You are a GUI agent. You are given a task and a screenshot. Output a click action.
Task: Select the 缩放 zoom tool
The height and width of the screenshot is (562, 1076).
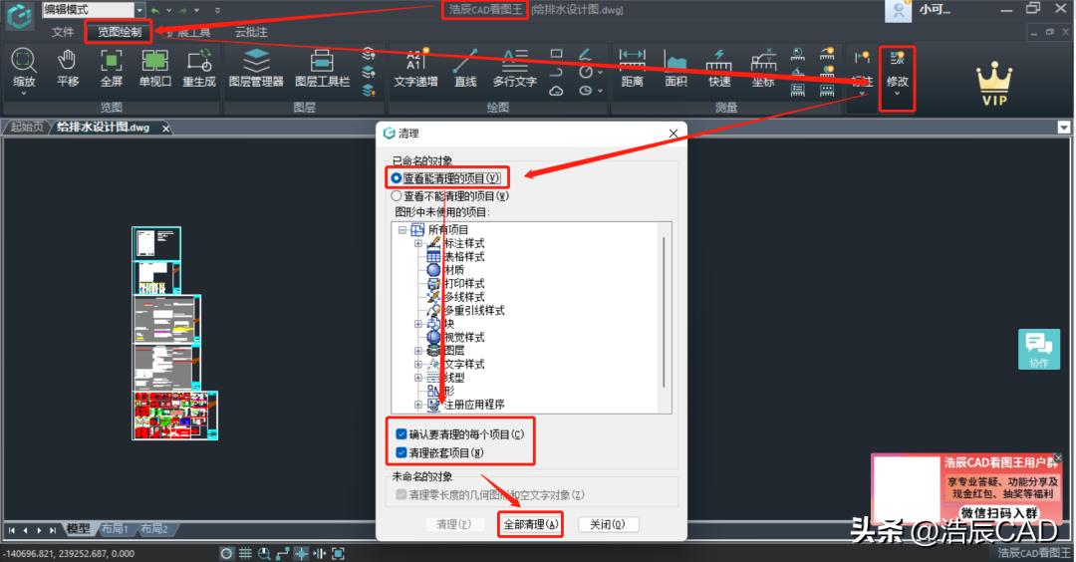point(23,68)
